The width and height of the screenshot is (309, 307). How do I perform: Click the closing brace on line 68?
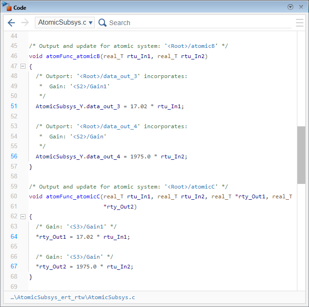point(31,277)
